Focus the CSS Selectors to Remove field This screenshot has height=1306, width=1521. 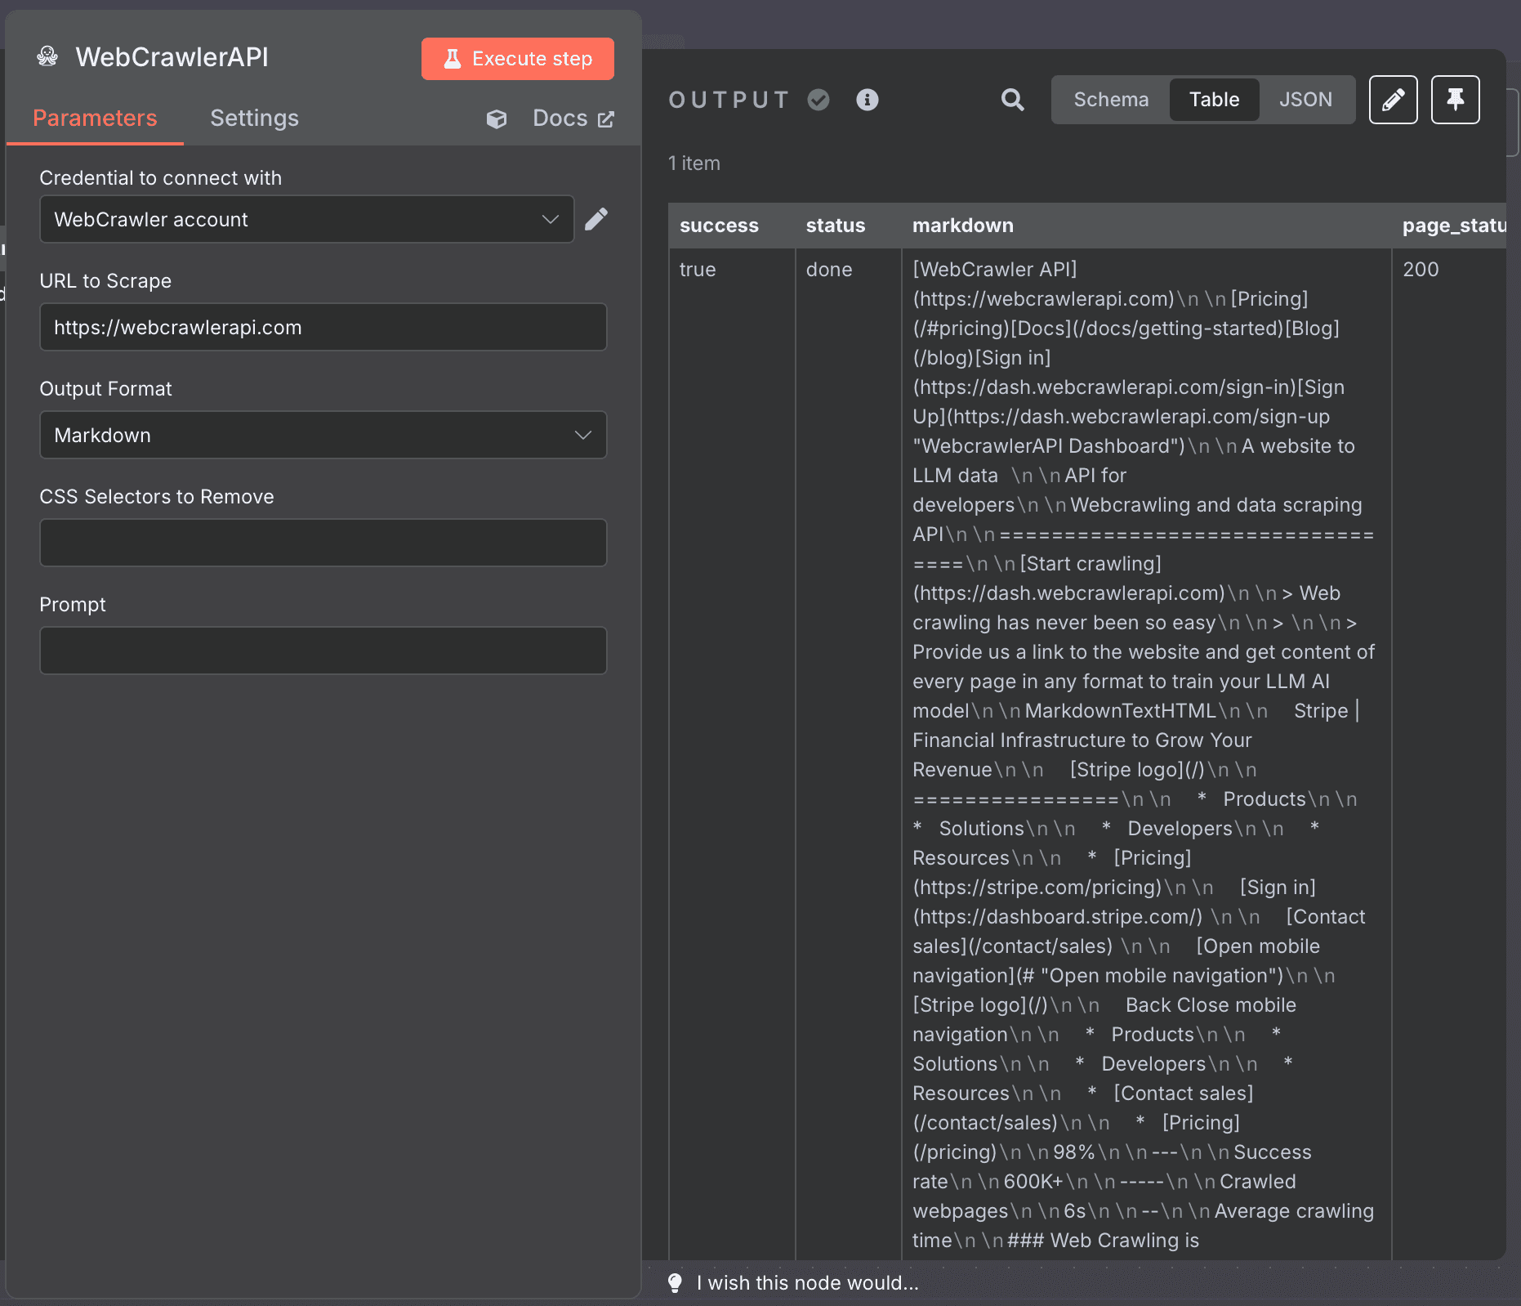pyautogui.click(x=323, y=543)
